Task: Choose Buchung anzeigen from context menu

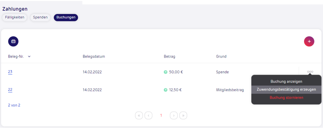Action: [x=286, y=81]
